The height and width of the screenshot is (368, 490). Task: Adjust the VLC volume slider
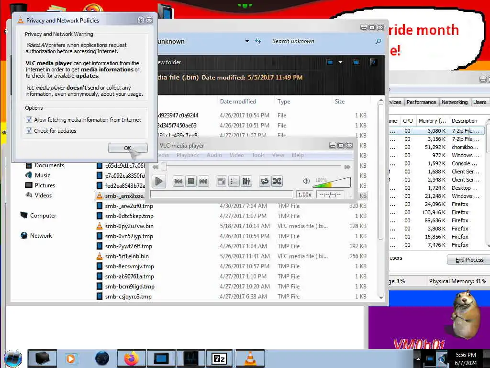[x=332, y=182]
